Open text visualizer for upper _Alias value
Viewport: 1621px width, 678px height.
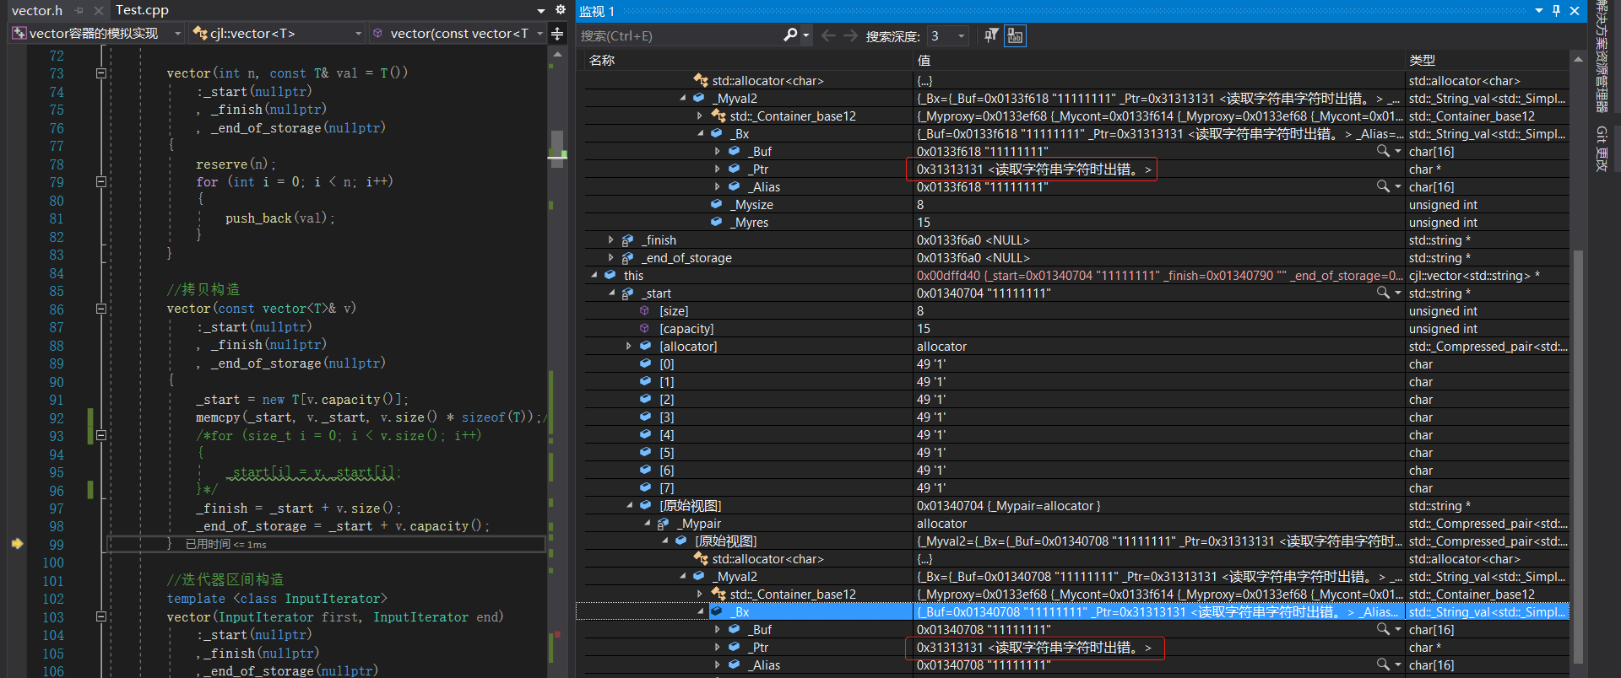pos(1383,186)
